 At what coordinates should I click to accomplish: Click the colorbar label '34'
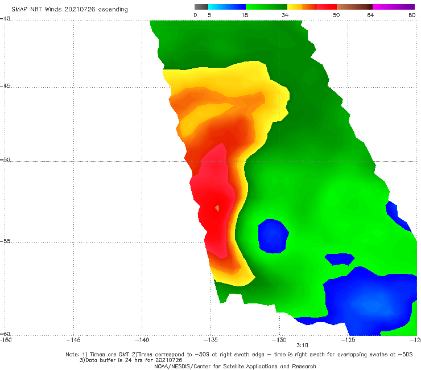click(285, 15)
